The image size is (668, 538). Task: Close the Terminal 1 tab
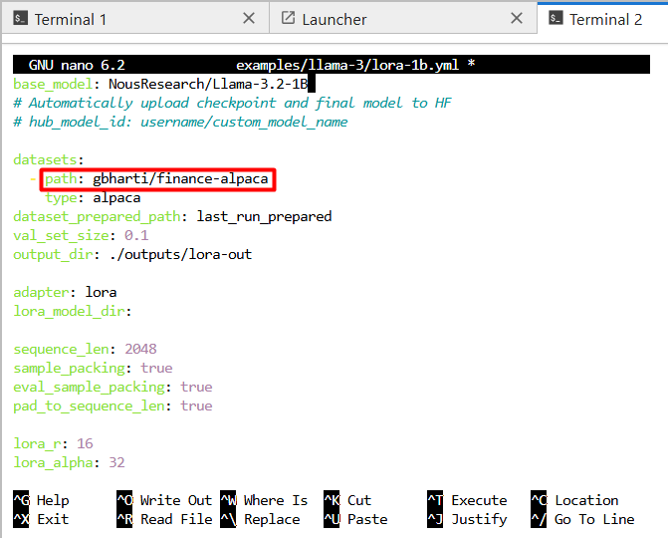248,19
